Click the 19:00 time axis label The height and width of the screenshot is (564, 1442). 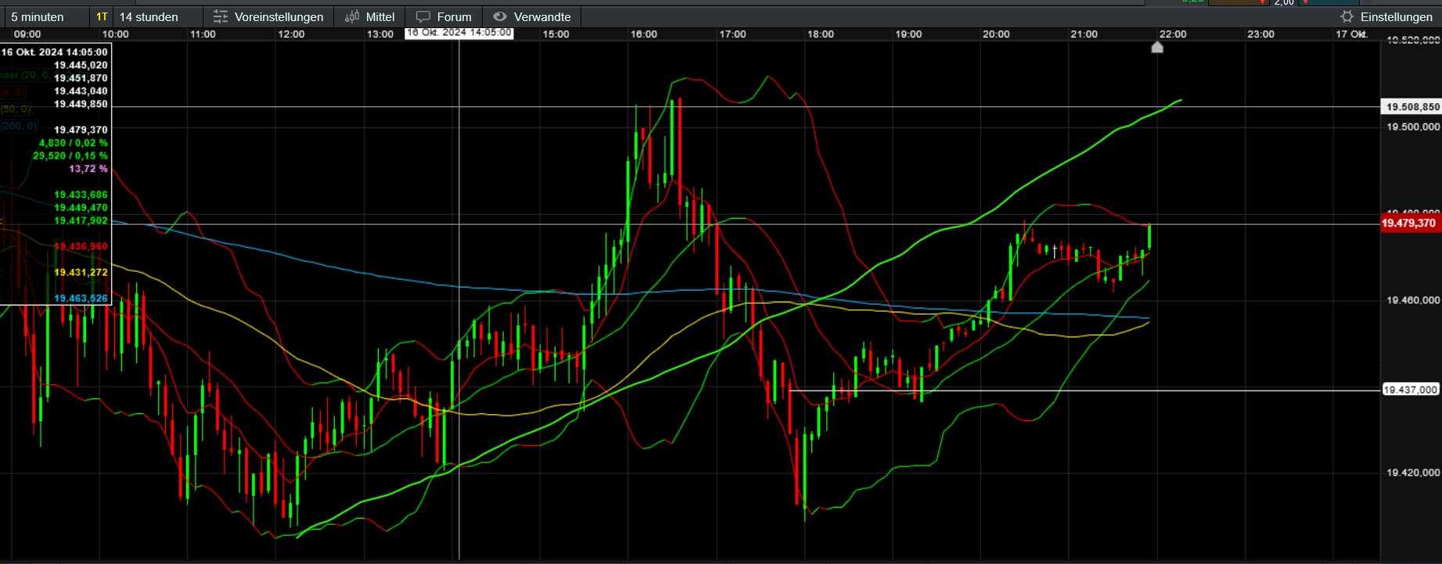click(908, 34)
